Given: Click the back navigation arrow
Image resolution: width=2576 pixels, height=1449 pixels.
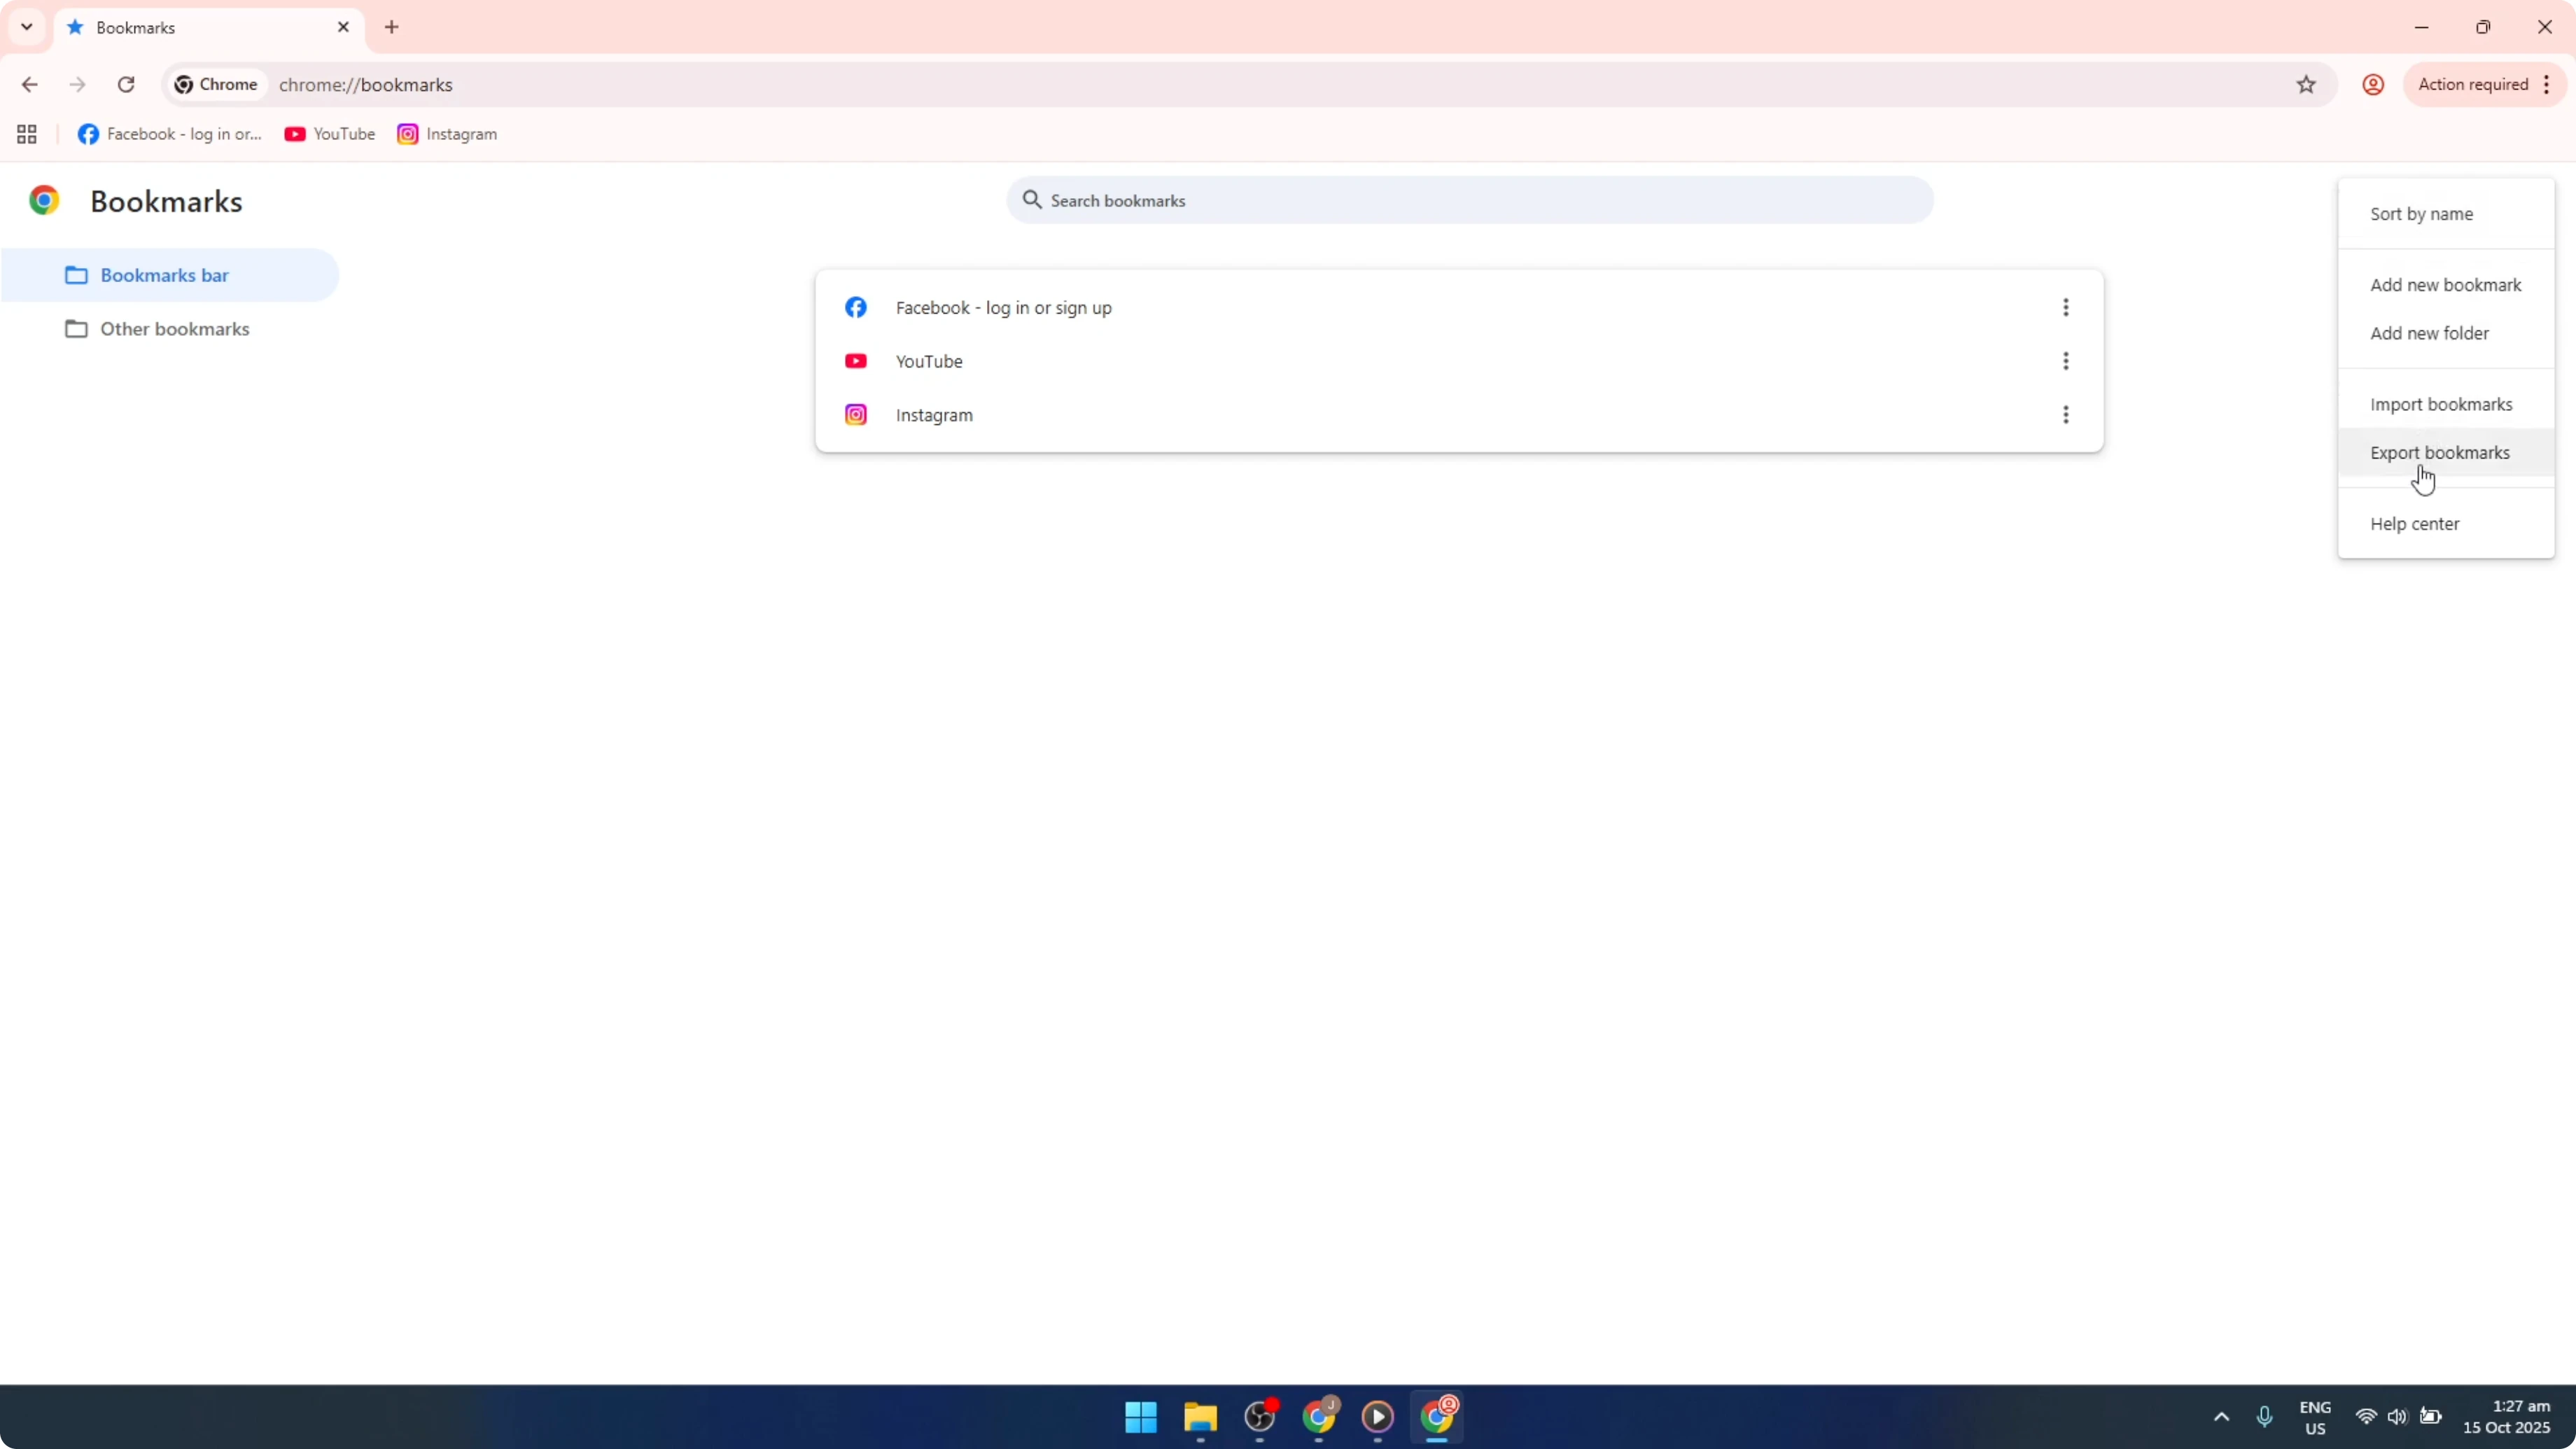Looking at the screenshot, I should click(29, 85).
